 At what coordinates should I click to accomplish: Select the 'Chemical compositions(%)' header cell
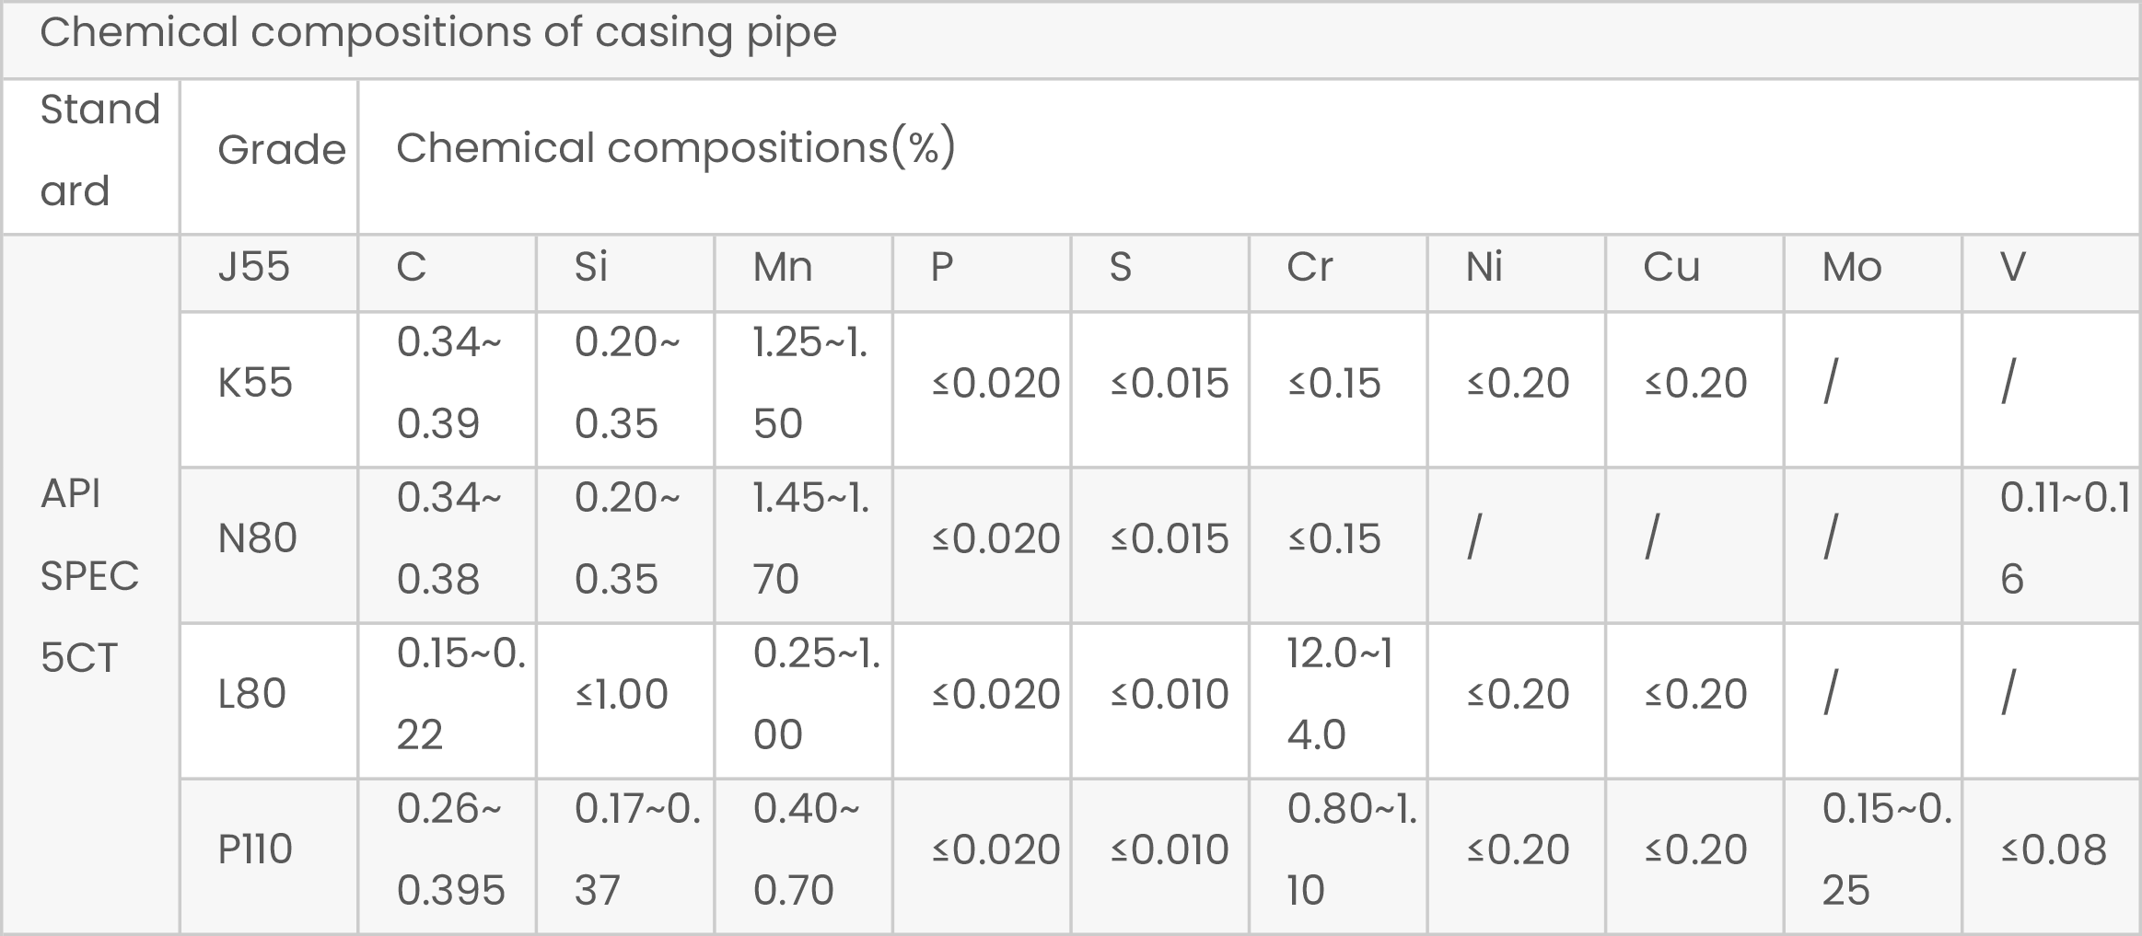[676, 148]
